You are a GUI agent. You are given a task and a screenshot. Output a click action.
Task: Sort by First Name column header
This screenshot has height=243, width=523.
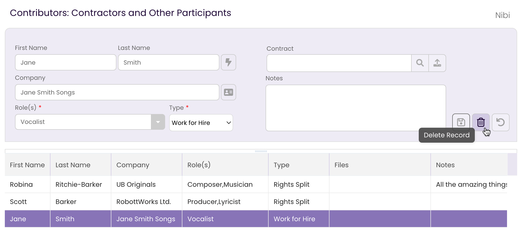point(27,165)
